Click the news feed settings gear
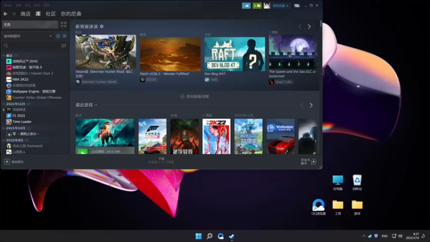430x242 pixels. (x=102, y=26)
